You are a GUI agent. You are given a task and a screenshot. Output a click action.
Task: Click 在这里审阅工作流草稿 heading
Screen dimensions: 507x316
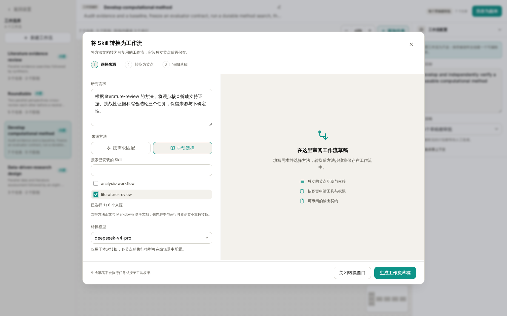tap(323, 150)
